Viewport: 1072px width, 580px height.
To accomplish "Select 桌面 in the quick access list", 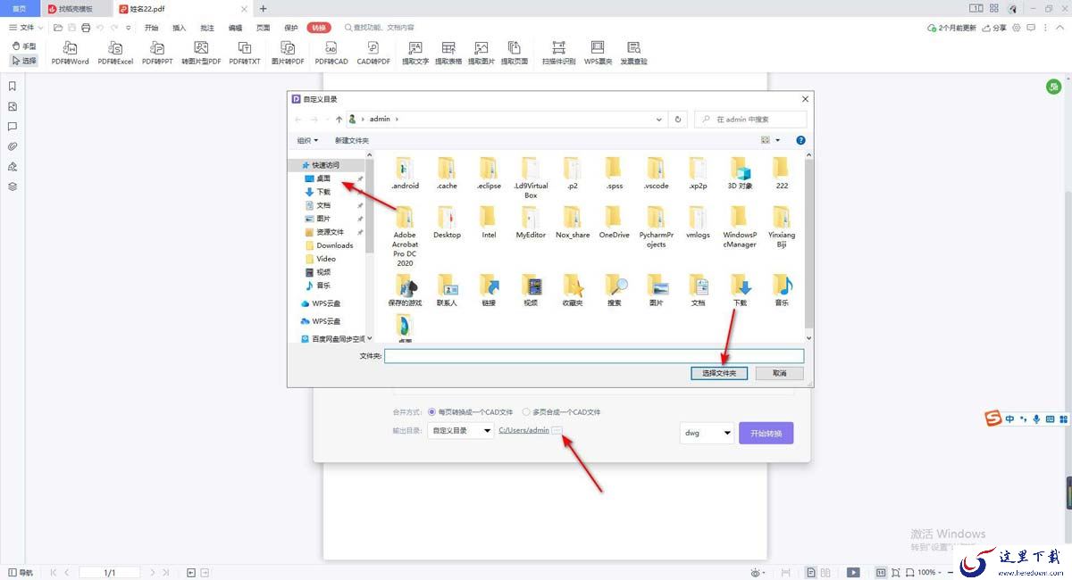I will click(x=323, y=178).
